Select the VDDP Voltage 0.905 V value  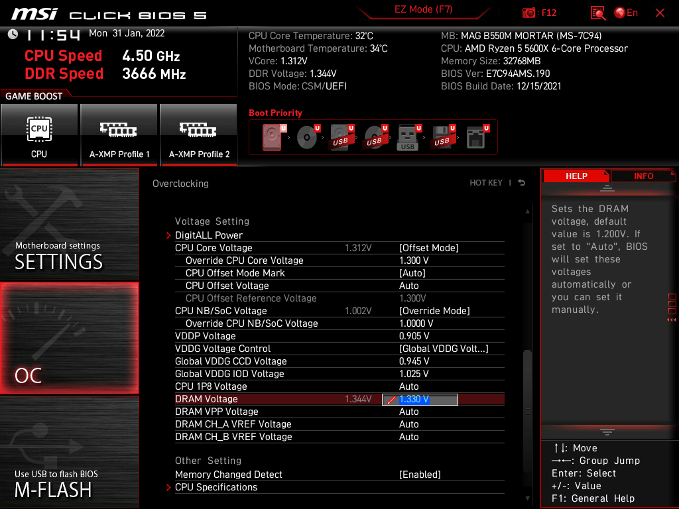pos(414,336)
